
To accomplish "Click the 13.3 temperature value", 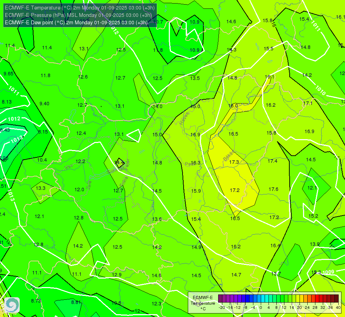I will coord(41,188).
